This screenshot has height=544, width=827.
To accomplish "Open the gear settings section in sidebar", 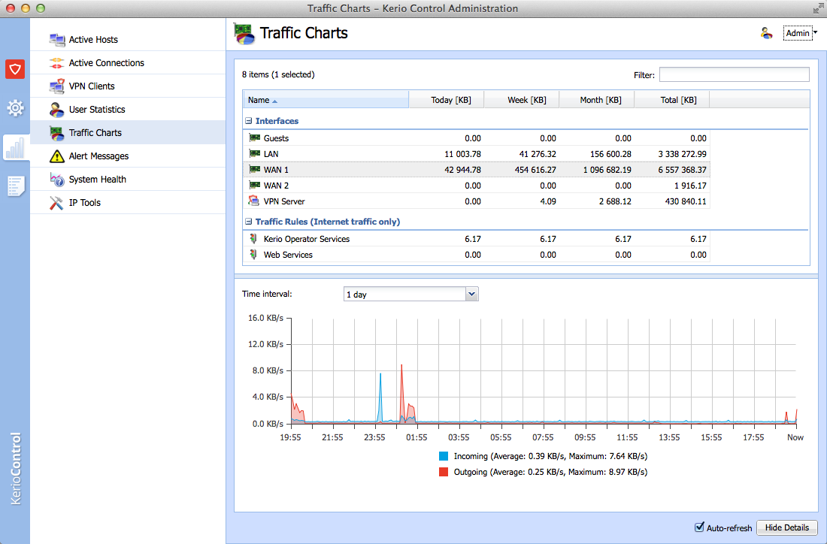I will 15,108.
